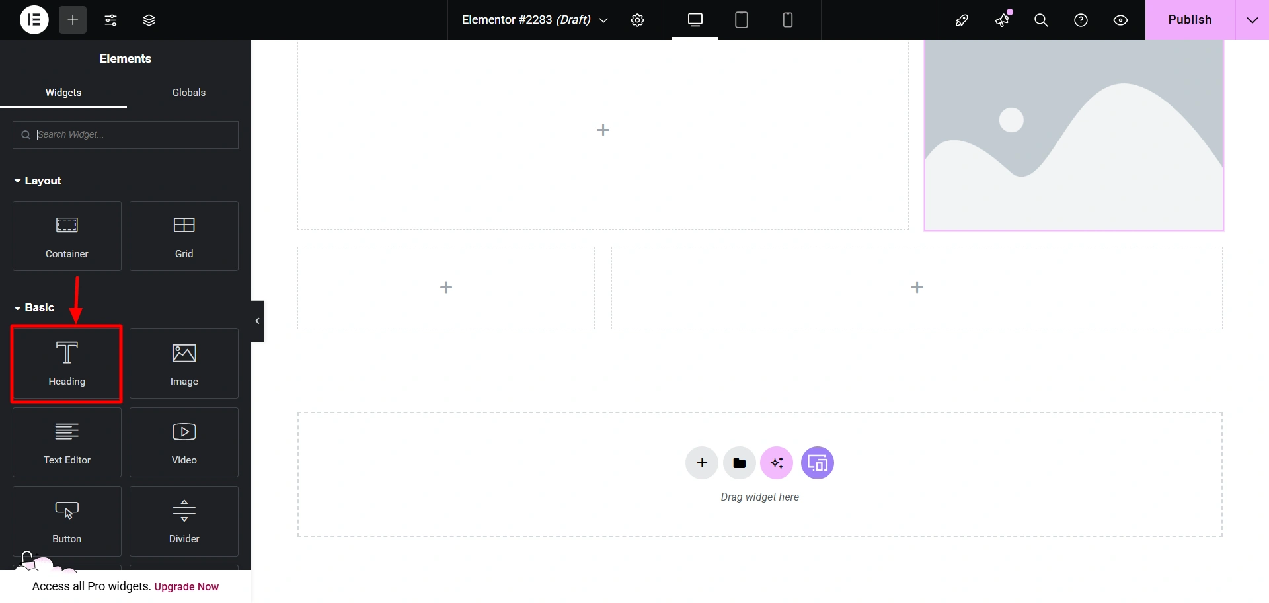The image size is (1269, 603).
Task: Open the Structure layers icon
Action: 149,20
